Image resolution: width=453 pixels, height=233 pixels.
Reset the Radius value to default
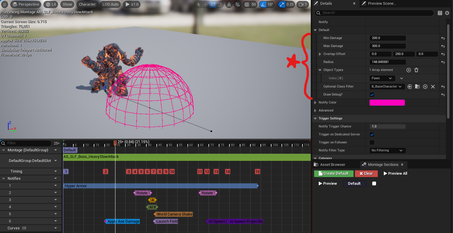(443, 62)
